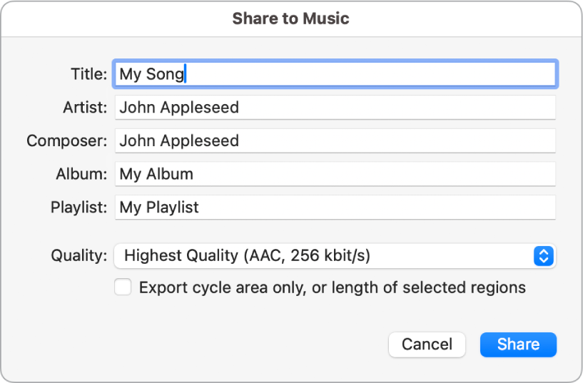Place cursor after 'My Song' text
Viewport: 583px width, 383px height.
[x=186, y=74]
